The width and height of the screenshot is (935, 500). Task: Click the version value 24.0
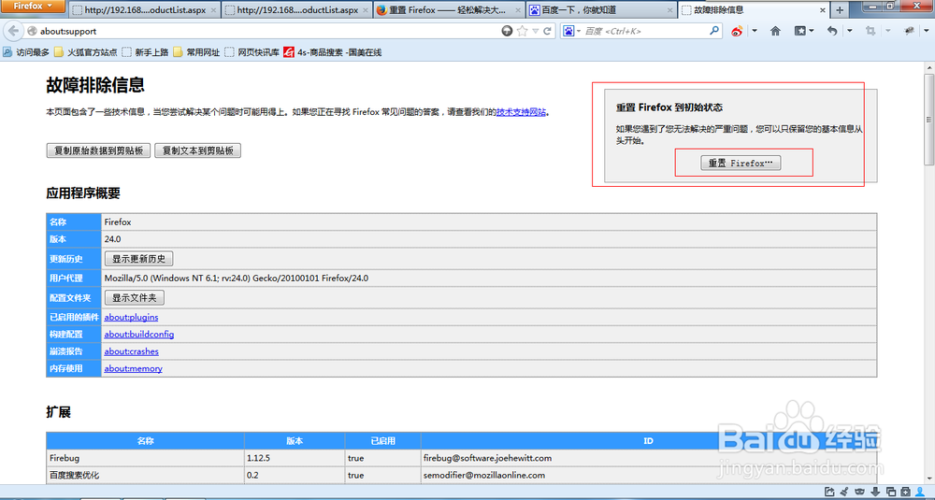pos(113,239)
